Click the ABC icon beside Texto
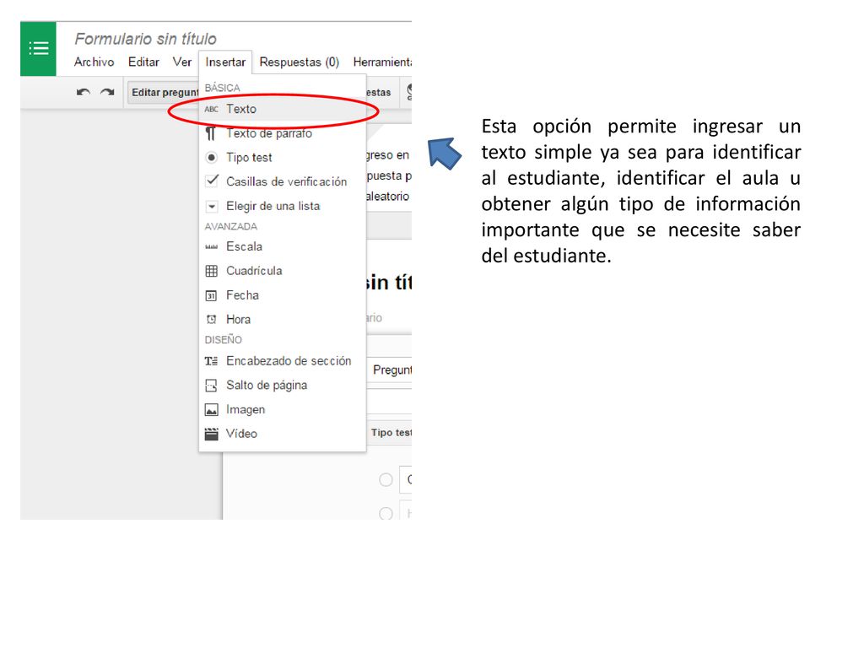This screenshot has height=648, width=864. tap(211, 109)
